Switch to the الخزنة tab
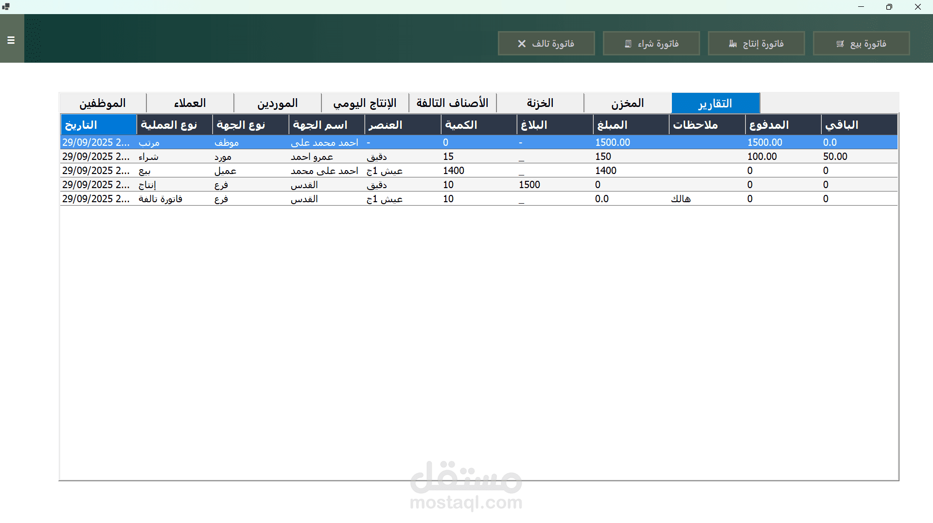The height and width of the screenshot is (523, 933). [540, 103]
